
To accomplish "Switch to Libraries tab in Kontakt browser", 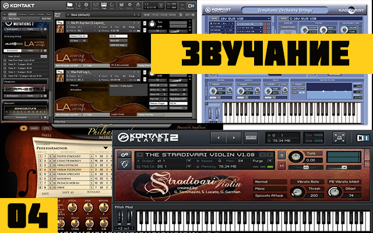I will [12, 14].
